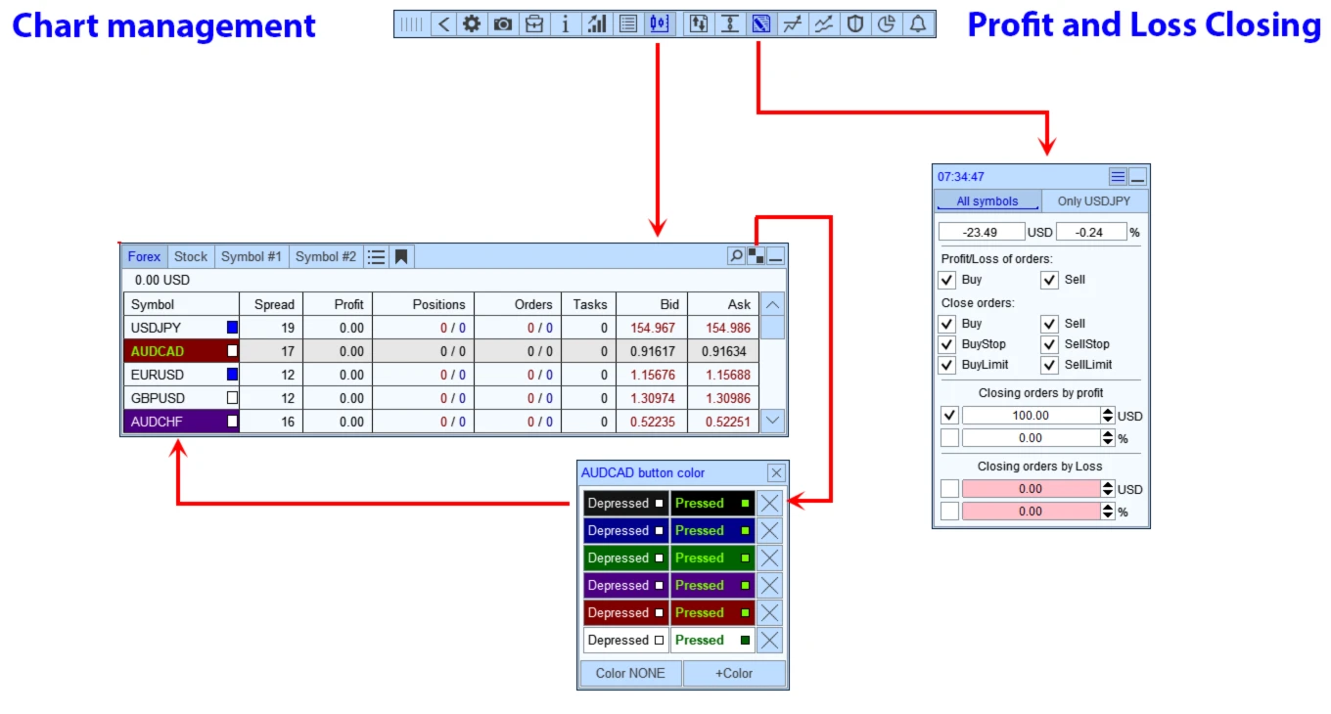Collapse the toolbar with the left chevron

click(x=443, y=23)
